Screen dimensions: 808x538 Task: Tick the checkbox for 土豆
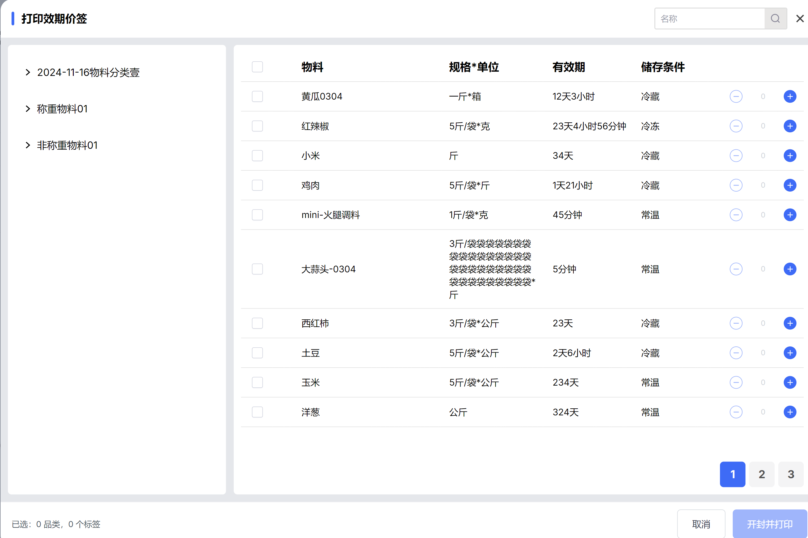[257, 353]
